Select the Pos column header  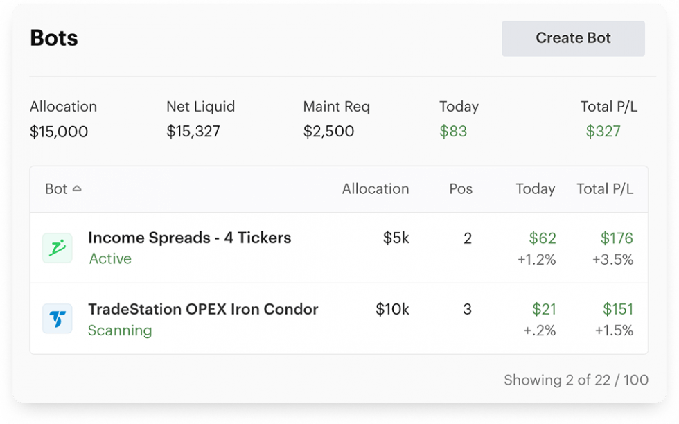pyautogui.click(x=461, y=188)
